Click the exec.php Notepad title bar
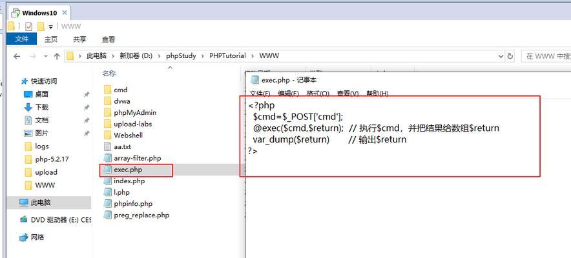571x258 pixels. click(408, 81)
